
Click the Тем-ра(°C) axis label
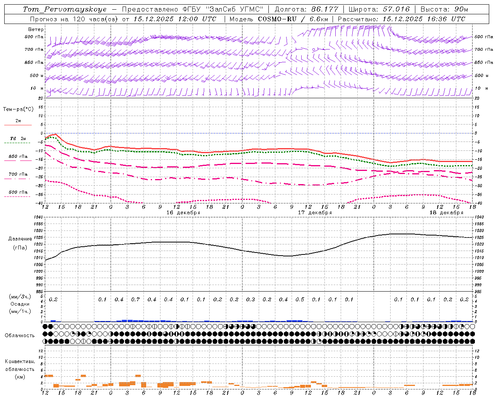click(18, 109)
